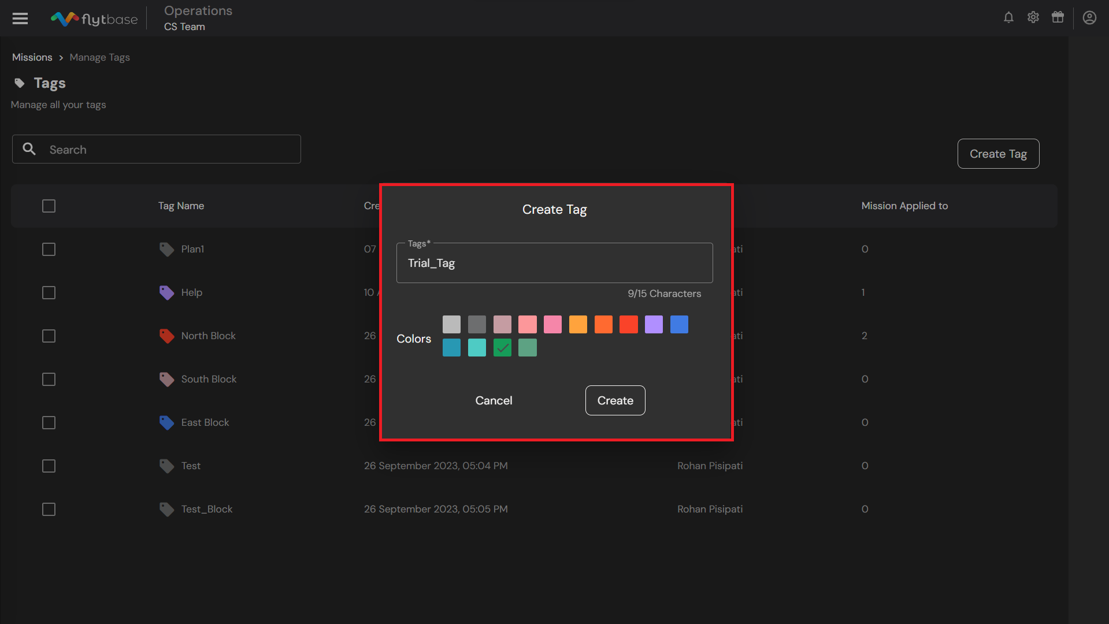
Task: Tick the South Block checkbox
Action: [x=49, y=380]
